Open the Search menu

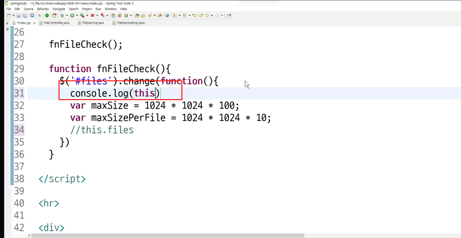click(74, 9)
